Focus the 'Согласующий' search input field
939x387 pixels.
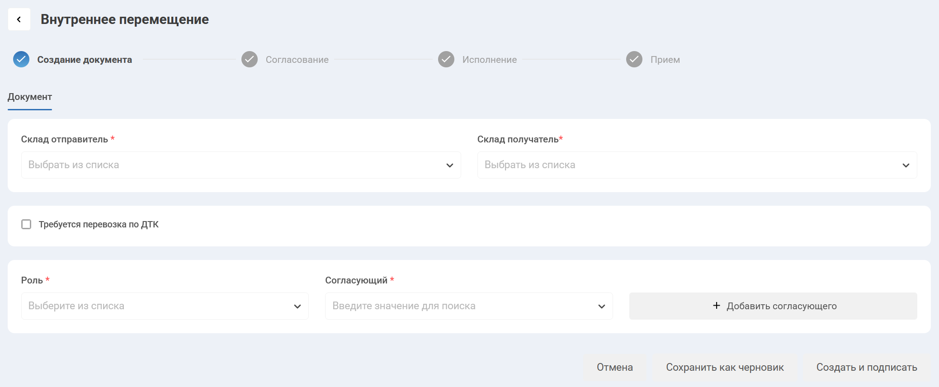[461, 306]
